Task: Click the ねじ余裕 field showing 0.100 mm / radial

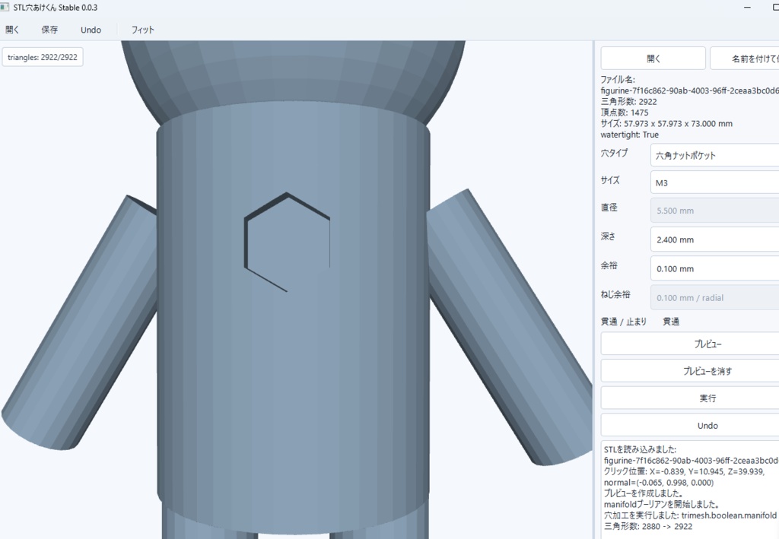Action: coord(714,298)
